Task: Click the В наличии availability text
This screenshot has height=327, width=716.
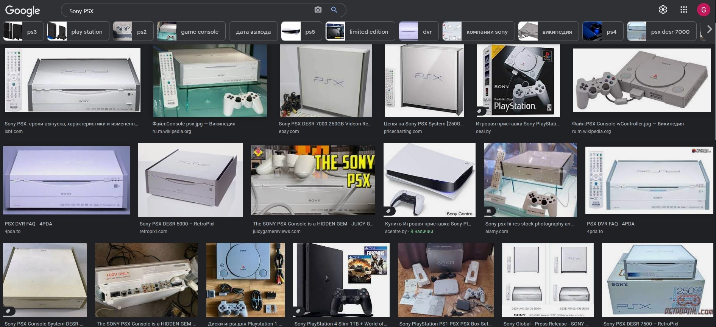Action: point(422,232)
